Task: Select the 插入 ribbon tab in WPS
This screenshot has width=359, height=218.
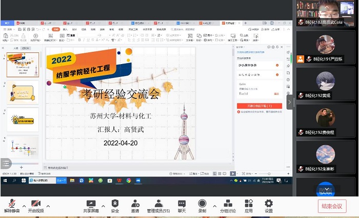Action: coord(65,29)
